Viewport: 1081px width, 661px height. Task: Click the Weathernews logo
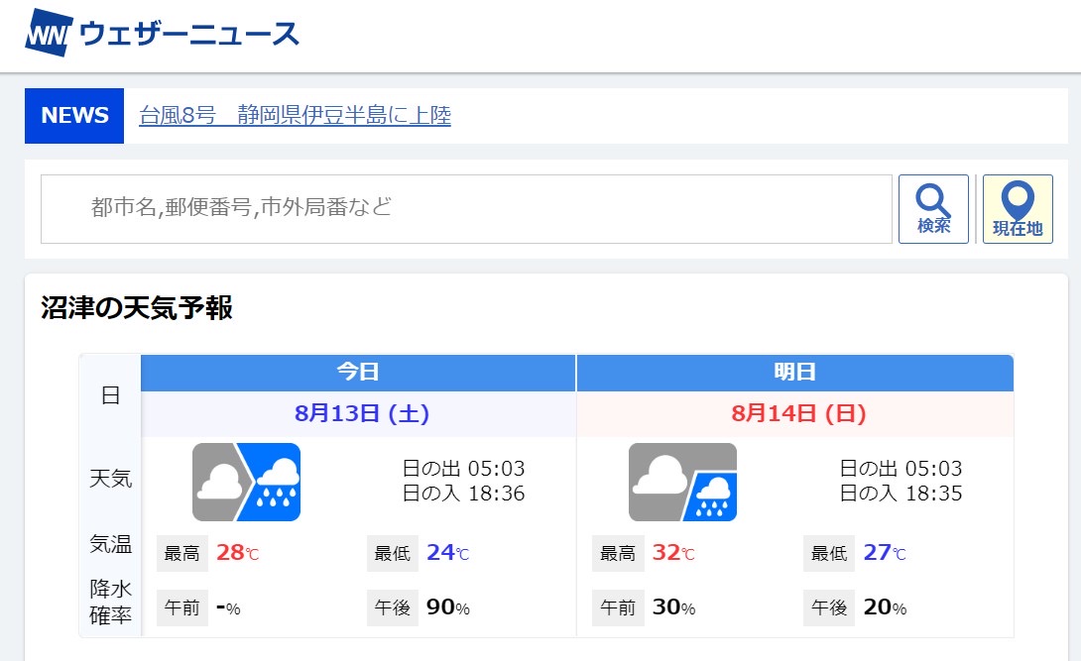tap(162, 33)
